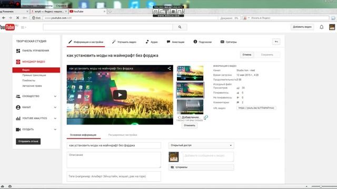Open Авторские права in the sidebar

(32, 86)
